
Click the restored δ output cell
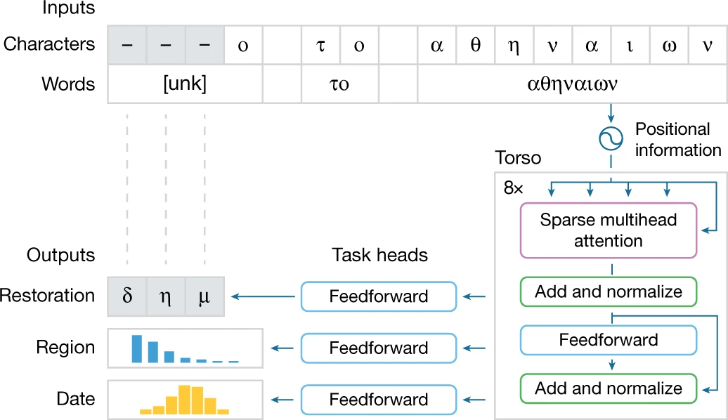(127, 296)
